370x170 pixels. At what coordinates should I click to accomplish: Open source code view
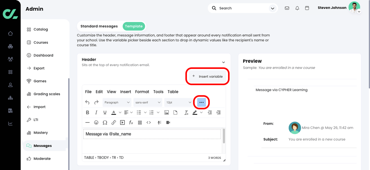click(x=149, y=122)
